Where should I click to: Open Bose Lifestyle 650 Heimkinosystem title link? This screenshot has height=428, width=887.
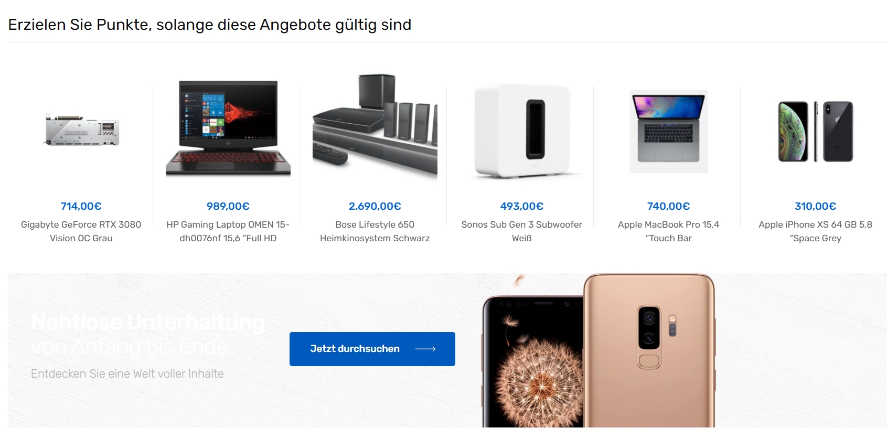[x=375, y=231]
